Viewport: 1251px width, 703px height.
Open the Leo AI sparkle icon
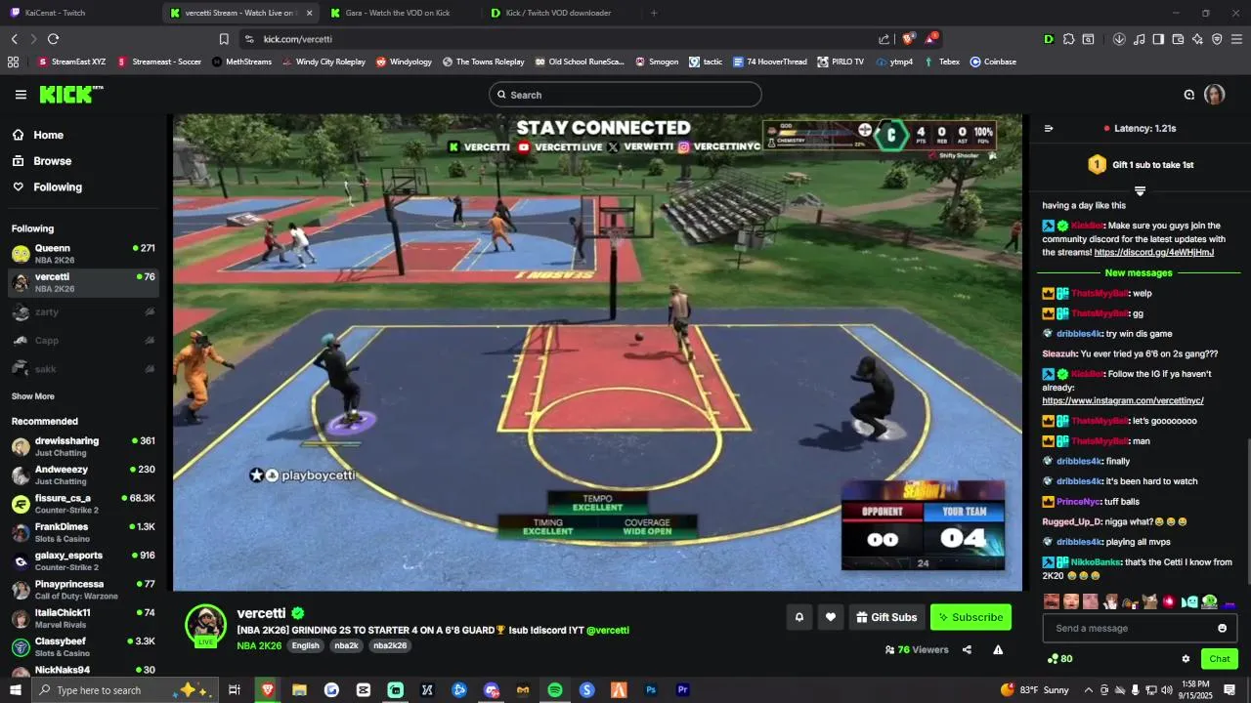click(1197, 39)
